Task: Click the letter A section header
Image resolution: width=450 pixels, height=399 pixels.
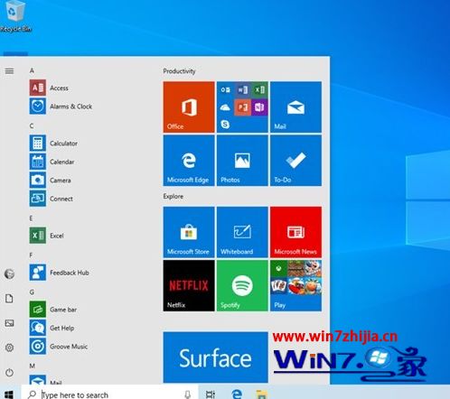Action: [x=32, y=70]
